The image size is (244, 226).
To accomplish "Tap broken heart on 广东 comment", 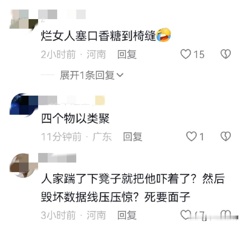I will (226, 136).
